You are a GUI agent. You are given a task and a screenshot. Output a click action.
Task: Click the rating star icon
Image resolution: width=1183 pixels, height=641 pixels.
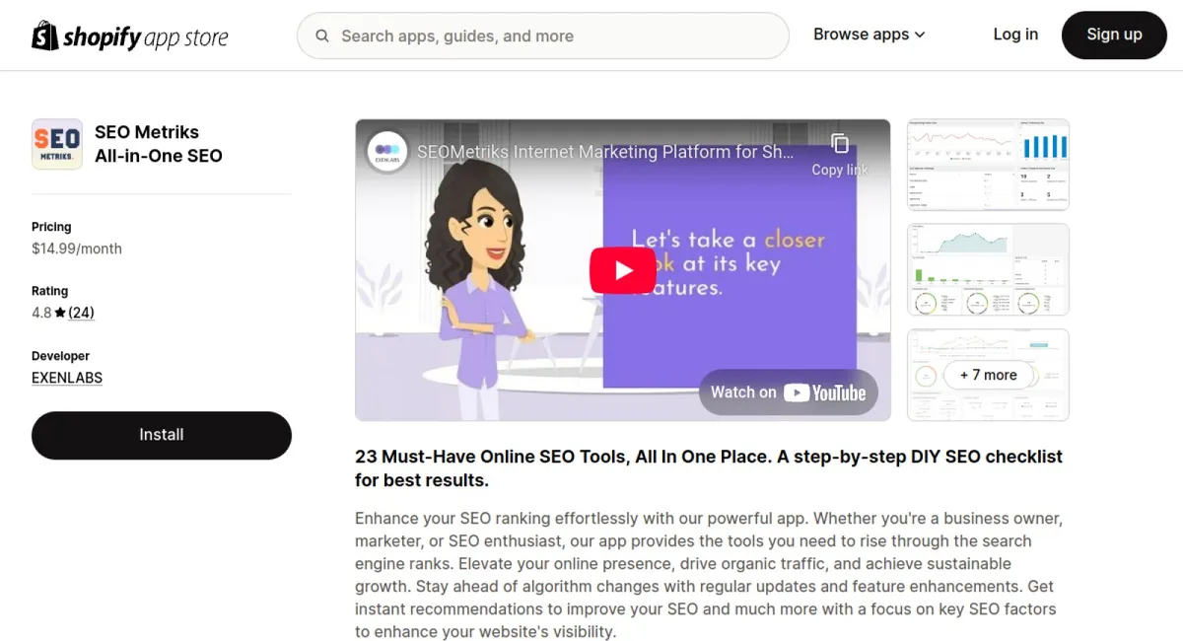pos(60,313)
